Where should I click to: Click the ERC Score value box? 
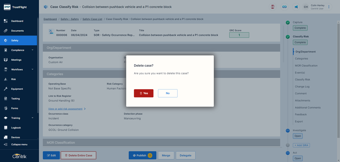(x=239, y=35)
